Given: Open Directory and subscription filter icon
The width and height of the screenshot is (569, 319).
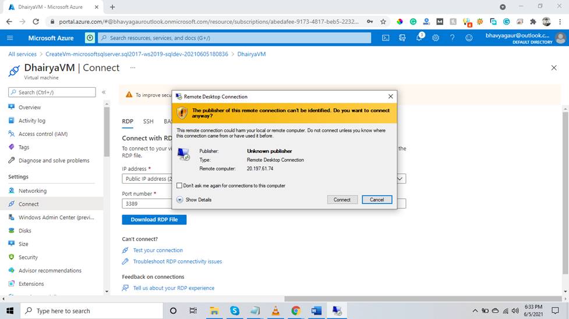Looking at the screenshot, I should pos(402,38).
